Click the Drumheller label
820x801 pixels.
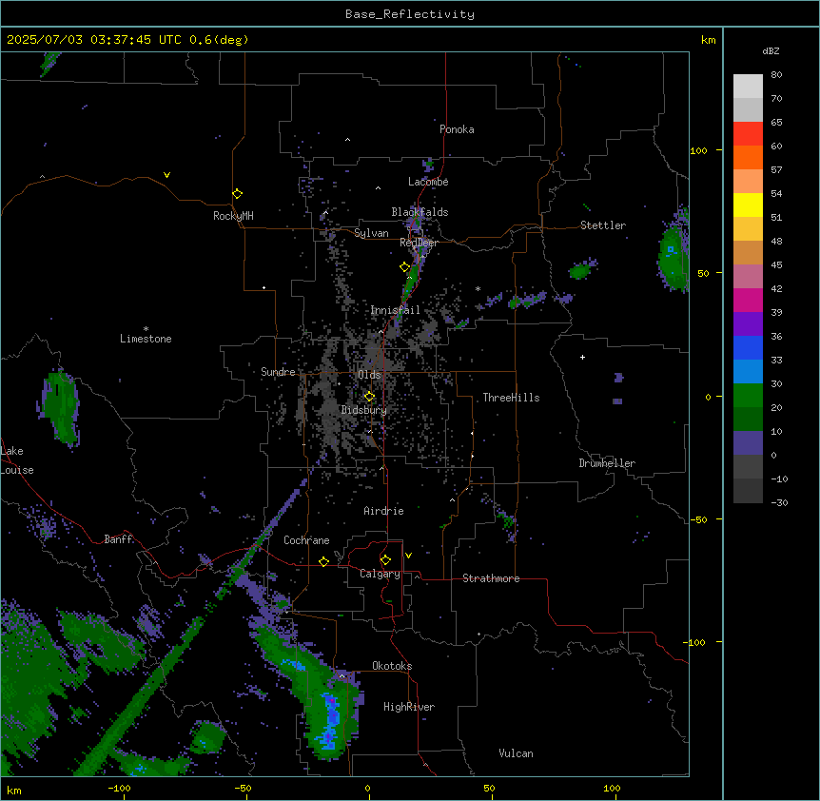607,463
